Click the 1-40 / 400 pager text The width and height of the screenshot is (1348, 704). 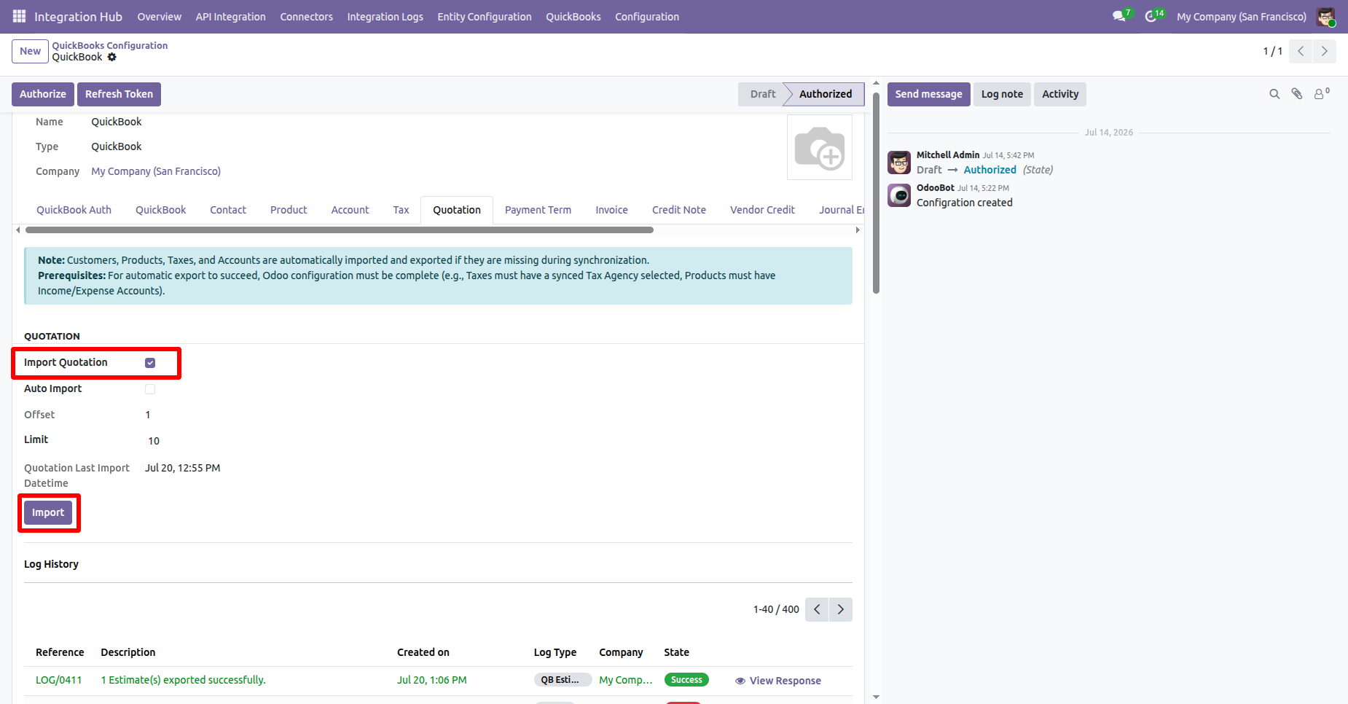[x=776, y=609]
